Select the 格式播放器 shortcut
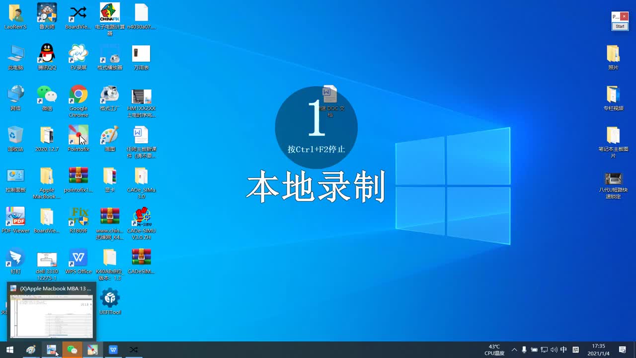 click(110, 57)
